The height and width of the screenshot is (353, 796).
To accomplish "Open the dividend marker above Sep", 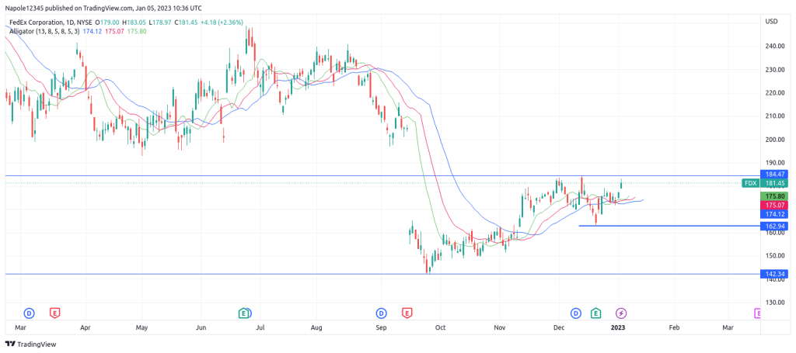I will (x=381, y=313).
